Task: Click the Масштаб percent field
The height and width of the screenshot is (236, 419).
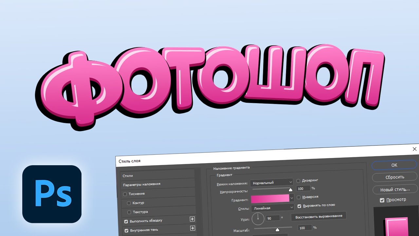Action: (305, 228)
